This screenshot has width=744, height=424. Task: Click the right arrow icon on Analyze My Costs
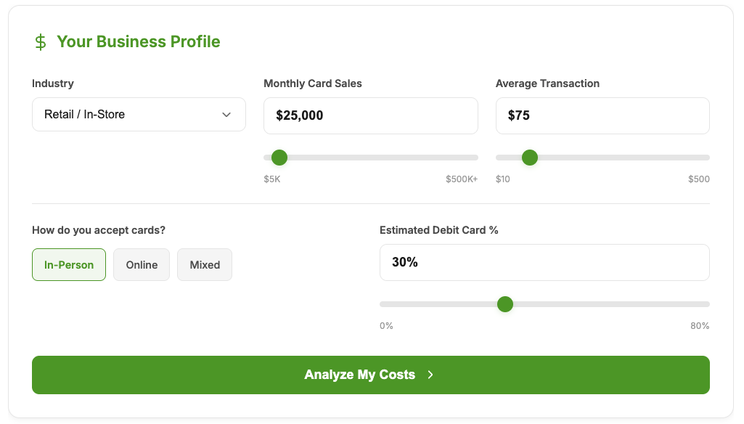[x=430, y=375]
